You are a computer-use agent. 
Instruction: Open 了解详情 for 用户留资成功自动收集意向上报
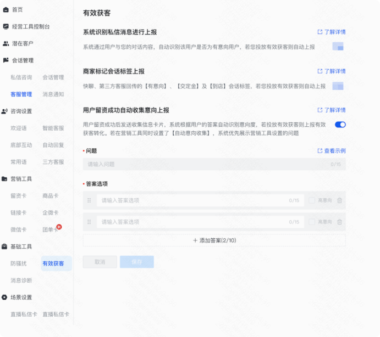[332, 110]
